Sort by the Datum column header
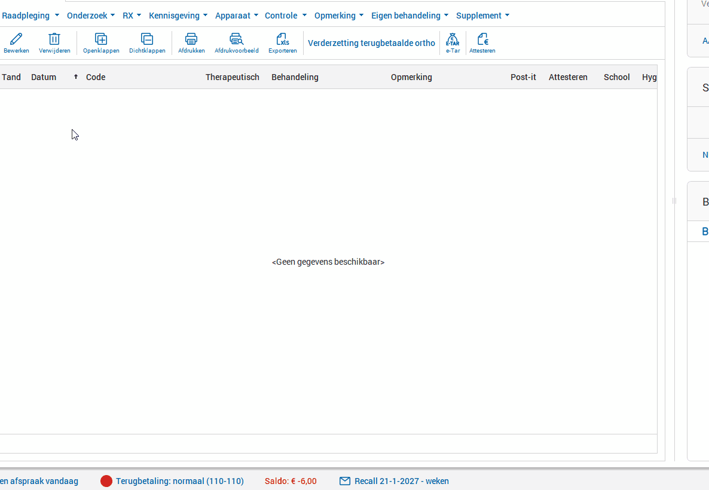Image resolution: width=709 pixels, height=490 pixels. pyautogui.click(x=44, y=77)
